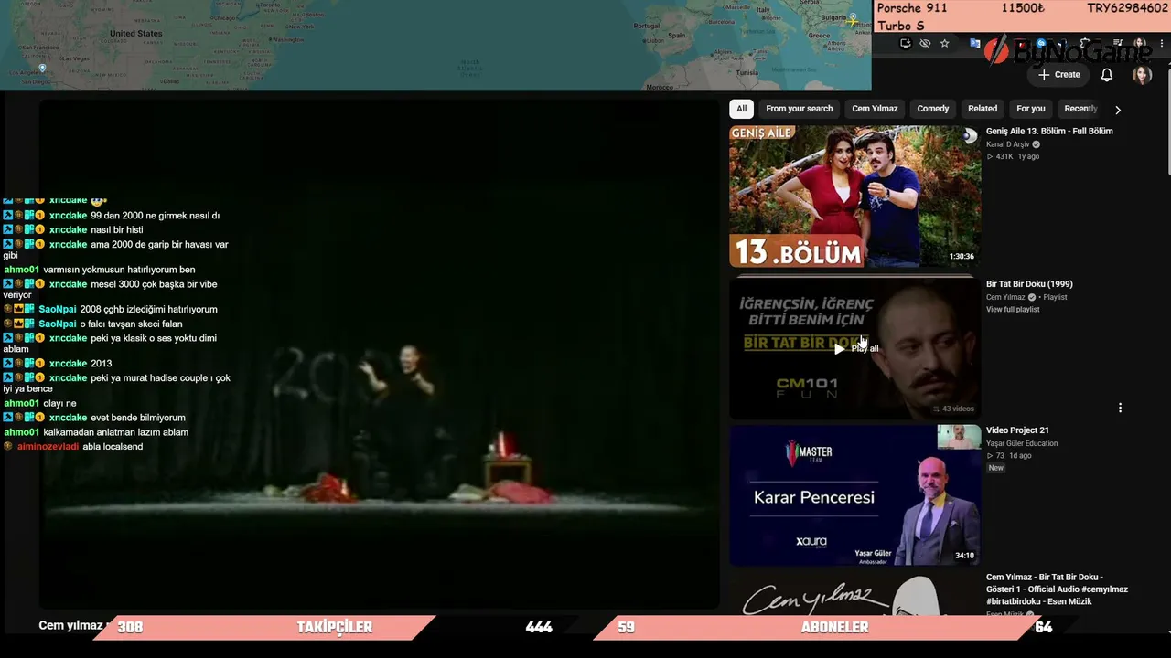Expand filter chips with the right arrow

coord(1117,110)
